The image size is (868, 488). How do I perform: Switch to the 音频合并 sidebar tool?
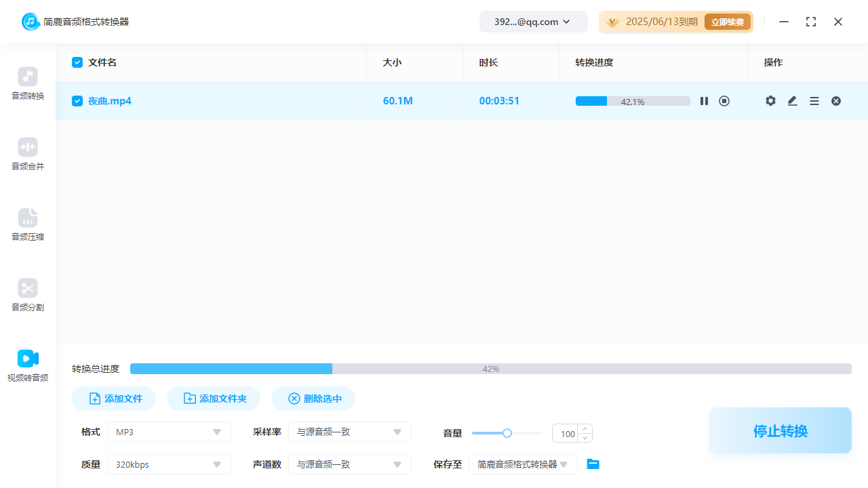click(x=27, y=155)
